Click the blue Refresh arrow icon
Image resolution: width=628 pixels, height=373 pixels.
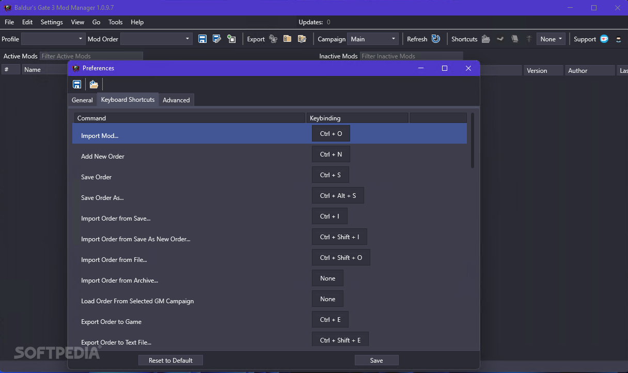(436, 39)
